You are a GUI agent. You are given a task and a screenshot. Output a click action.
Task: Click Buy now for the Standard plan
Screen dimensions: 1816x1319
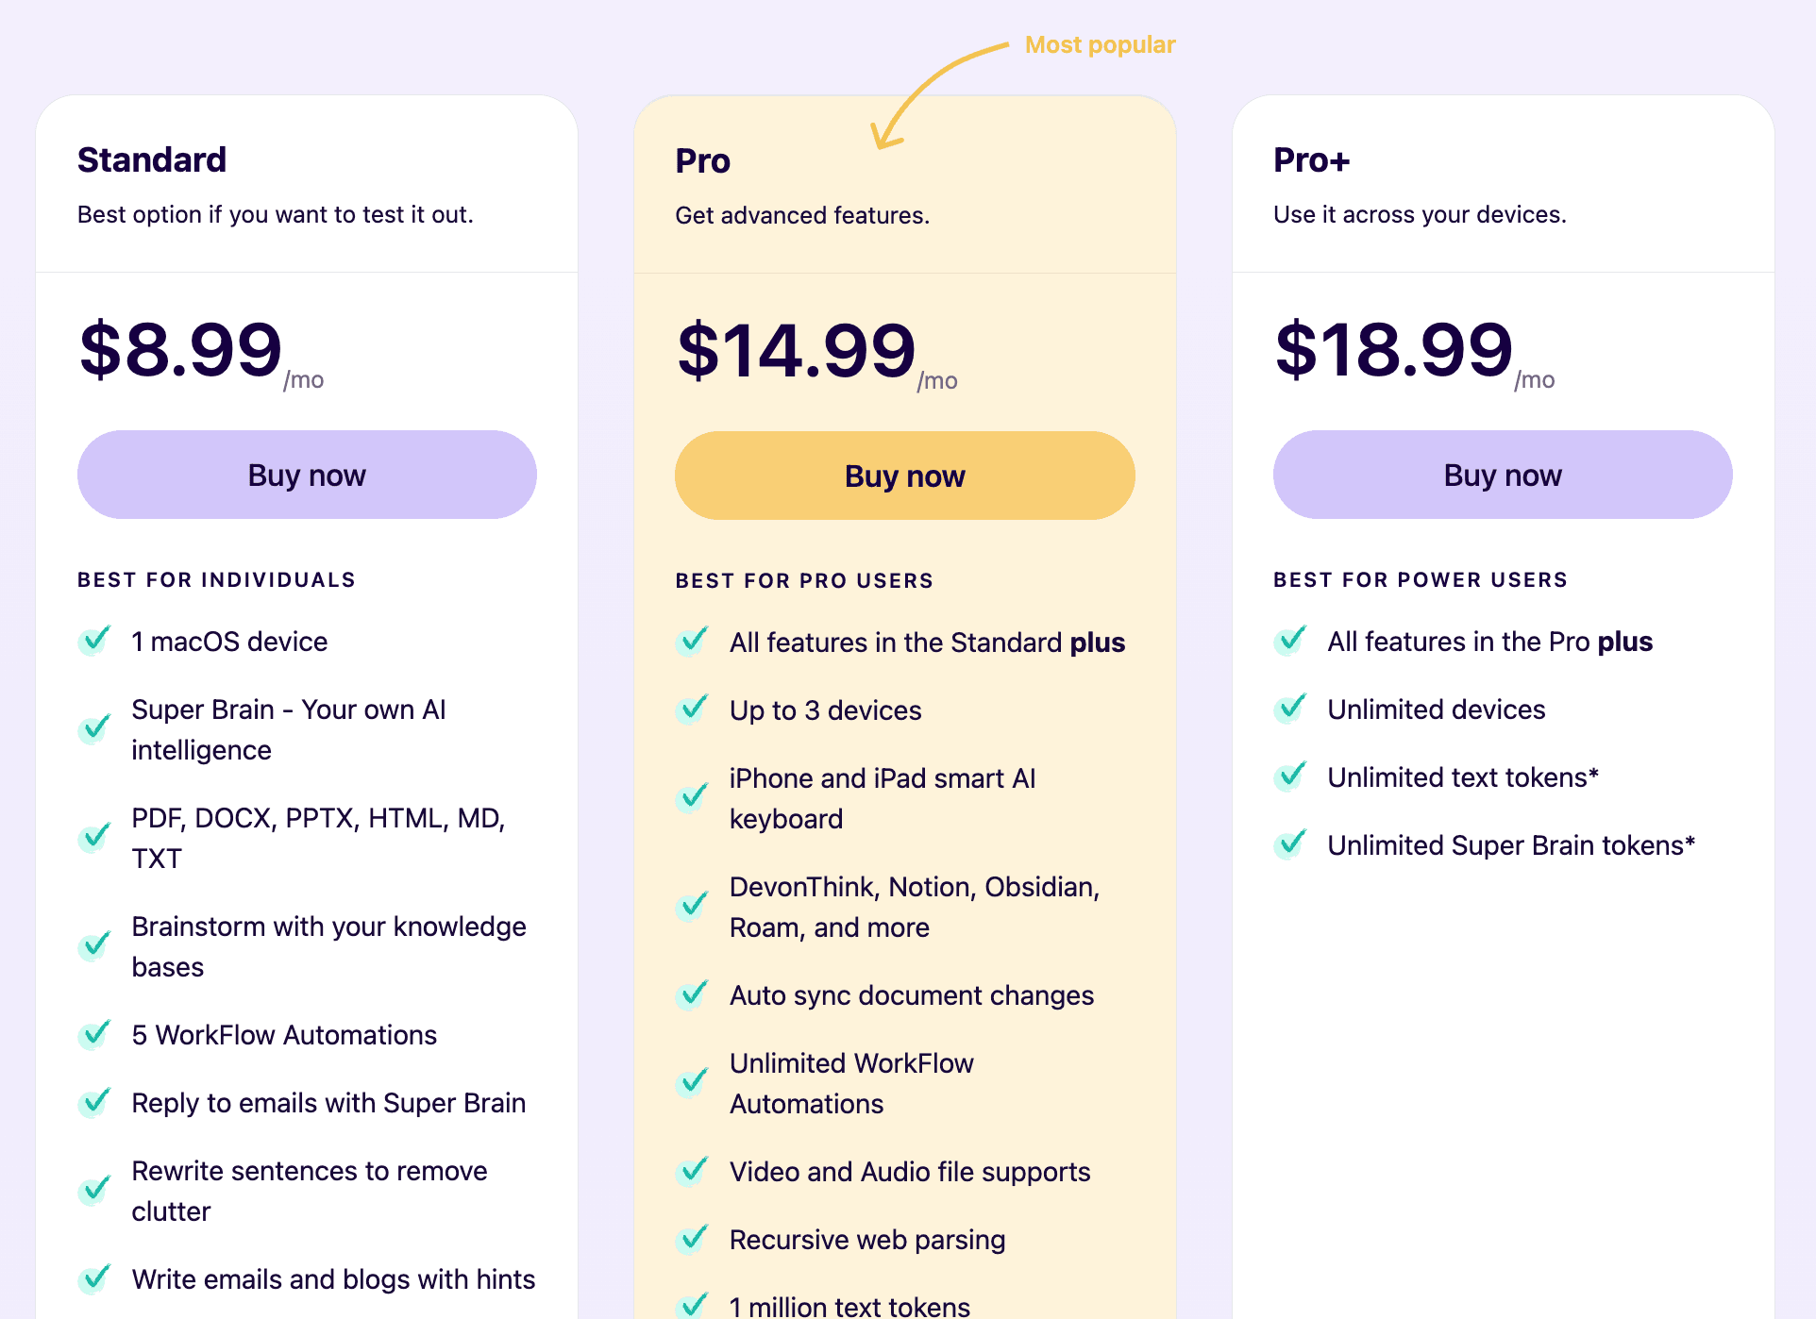pos(306,475)
